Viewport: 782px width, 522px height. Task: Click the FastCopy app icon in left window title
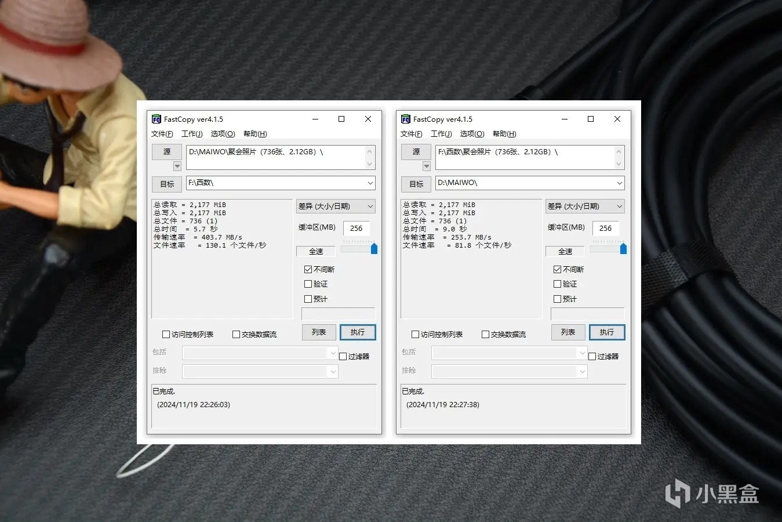click(x=156, y=119)
